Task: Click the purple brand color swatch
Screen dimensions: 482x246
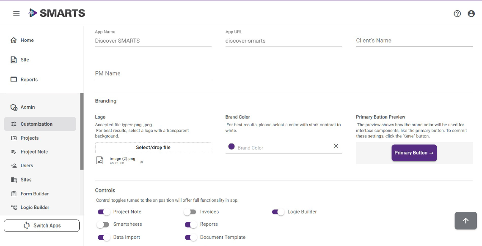Action: [x=231, y=146]
